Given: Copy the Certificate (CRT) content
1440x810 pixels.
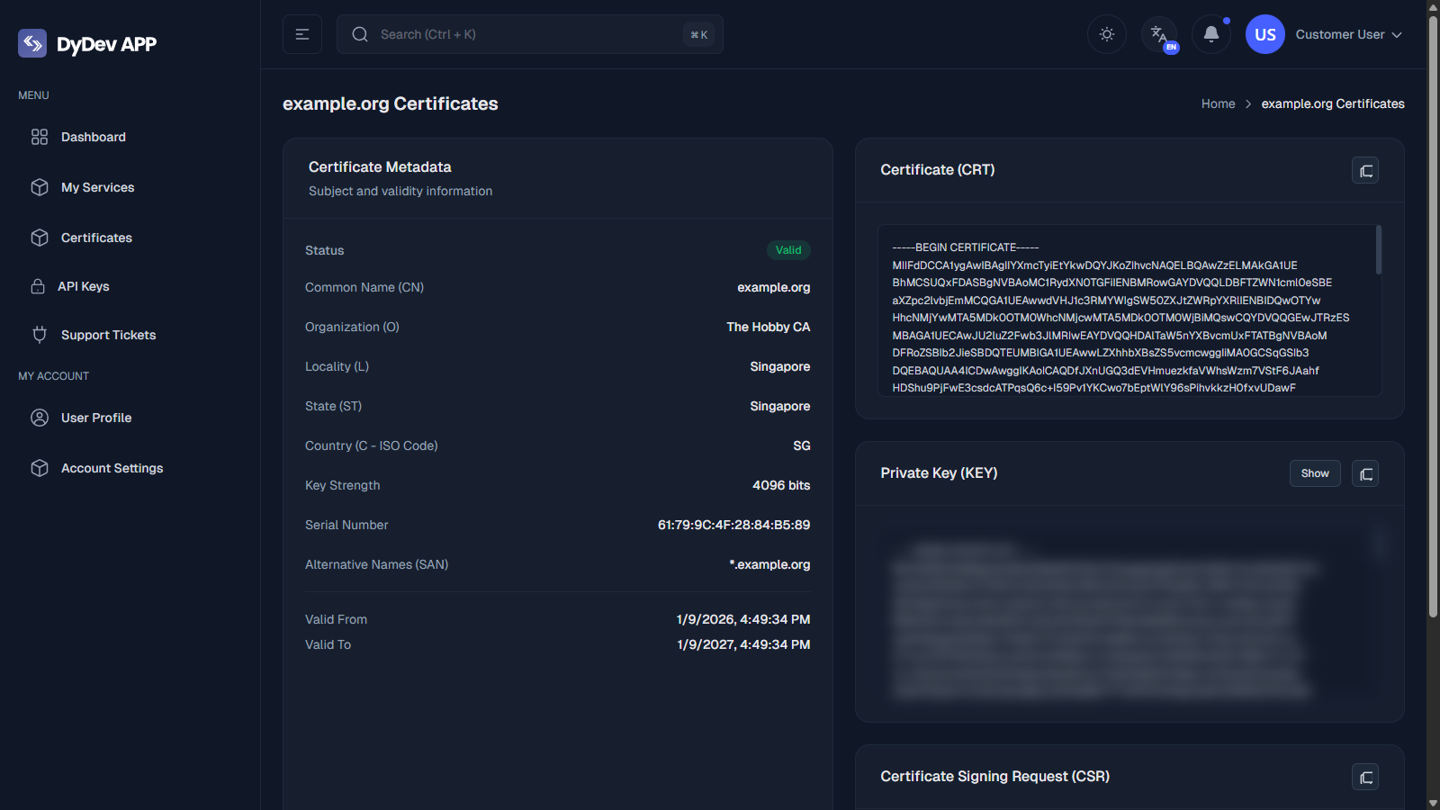Looking at the screenshot, I should click(x=1364, y=170).
